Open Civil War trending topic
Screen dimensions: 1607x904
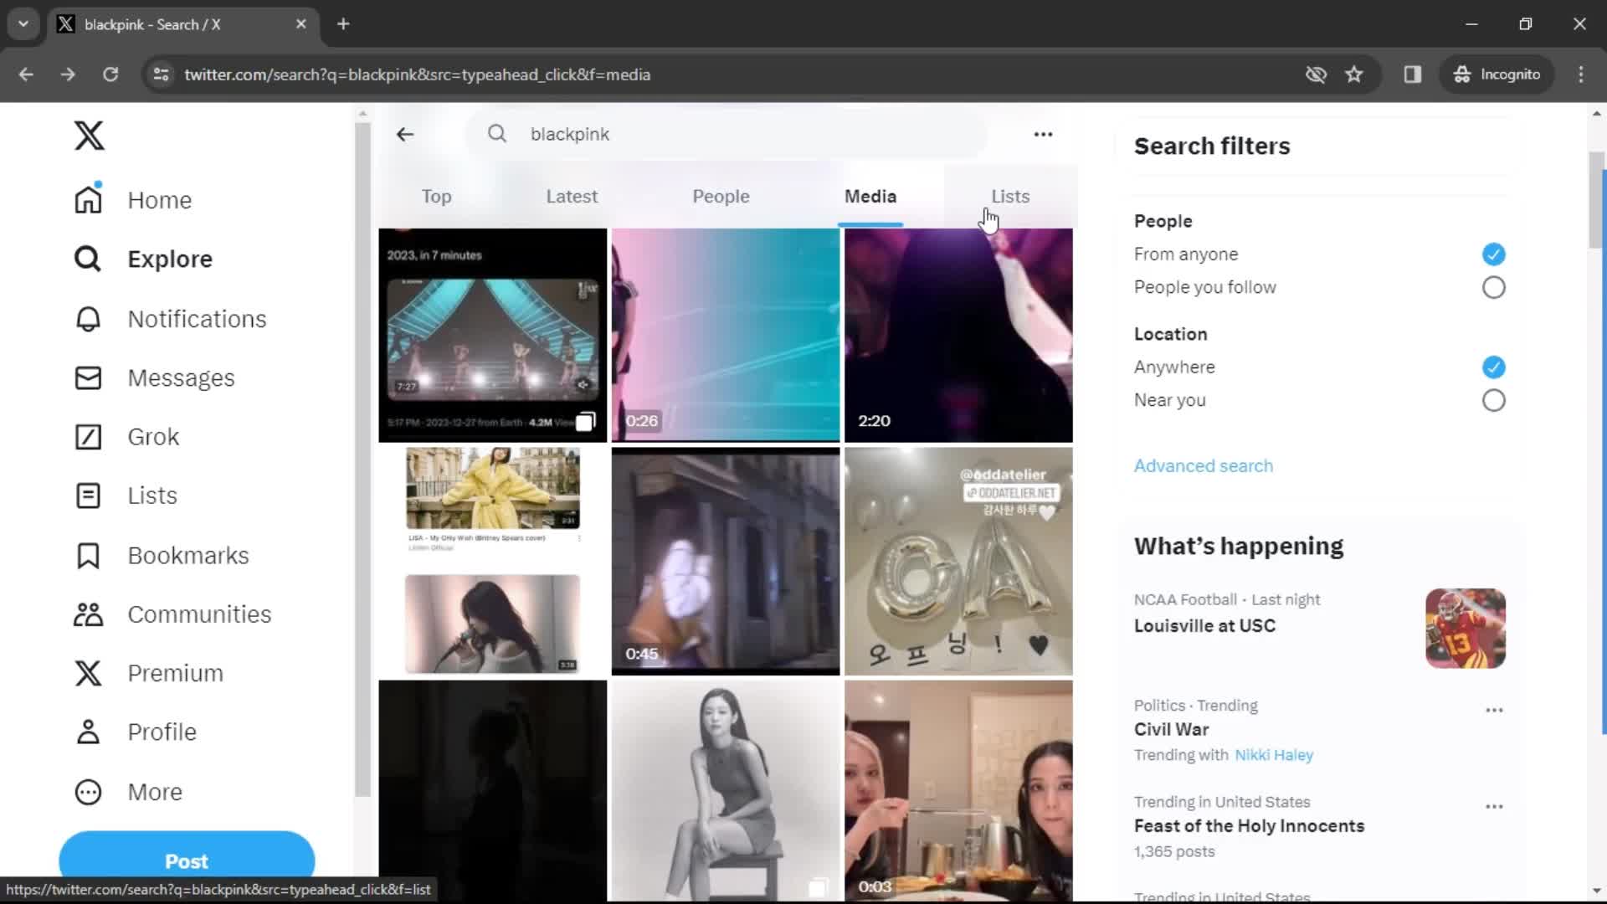(1171, 730)
